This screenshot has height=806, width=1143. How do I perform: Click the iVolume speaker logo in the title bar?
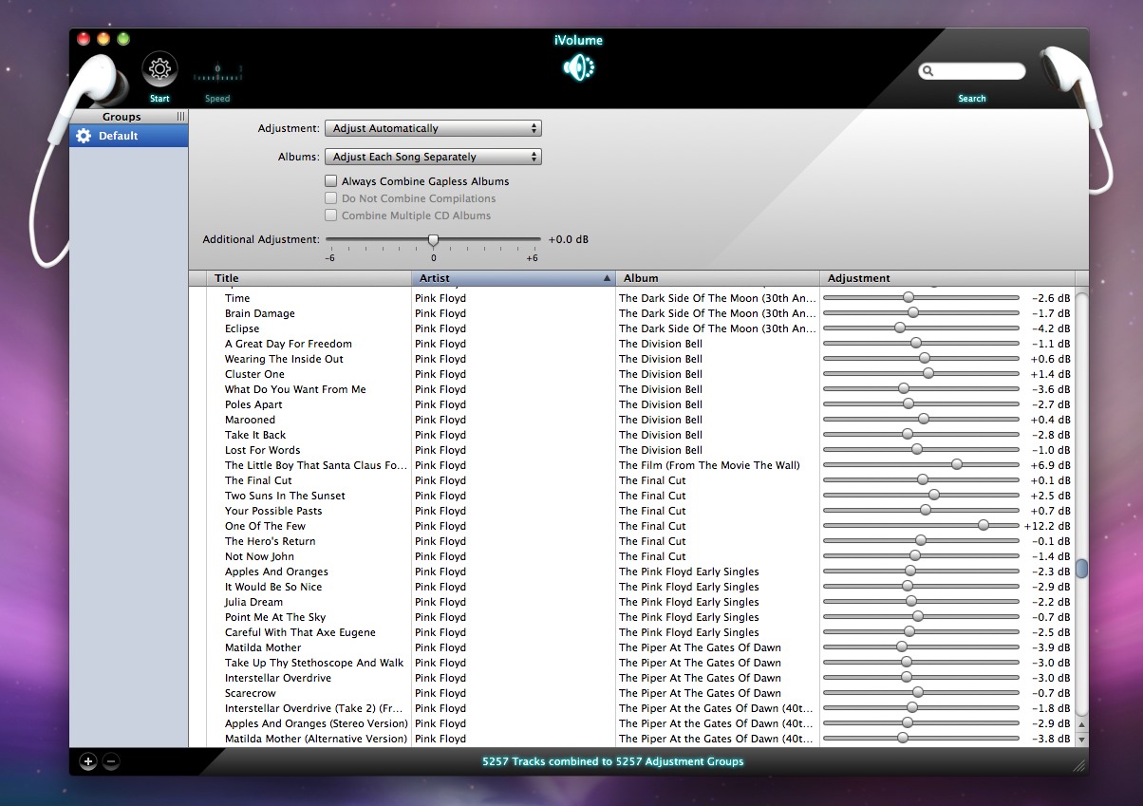coord(578,66)
